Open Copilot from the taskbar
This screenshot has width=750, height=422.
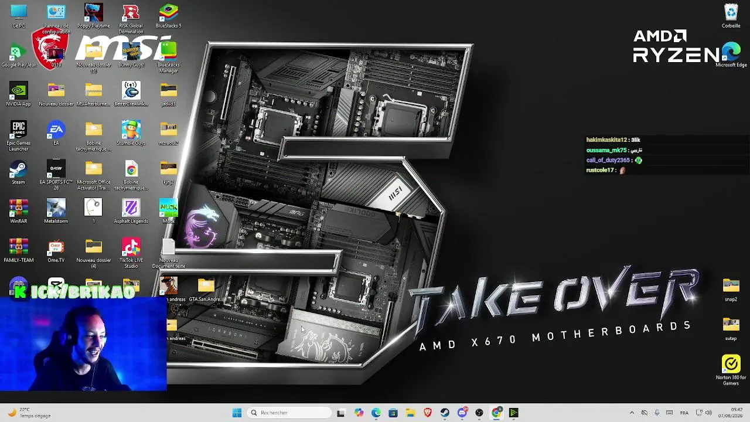[359, 413]
